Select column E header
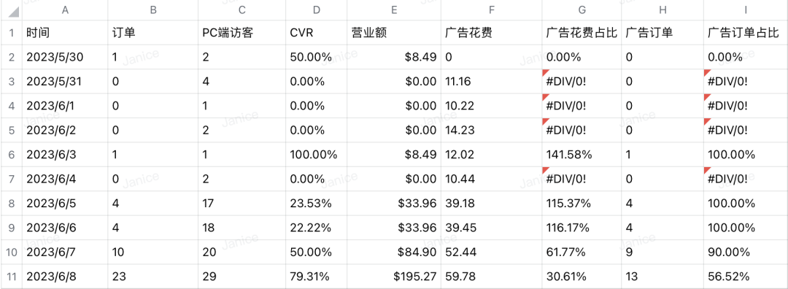The width and height of the screenshot is (788, 289). [393, 10]
